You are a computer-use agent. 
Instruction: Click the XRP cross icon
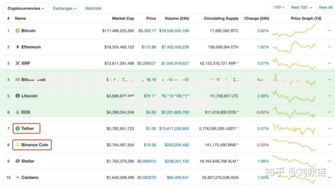pyautogui.click(x=18, y=63)
